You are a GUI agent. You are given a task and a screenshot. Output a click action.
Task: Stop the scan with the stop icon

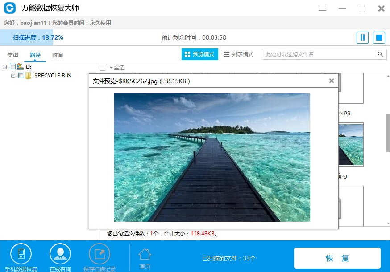click(x=378, y=37)
